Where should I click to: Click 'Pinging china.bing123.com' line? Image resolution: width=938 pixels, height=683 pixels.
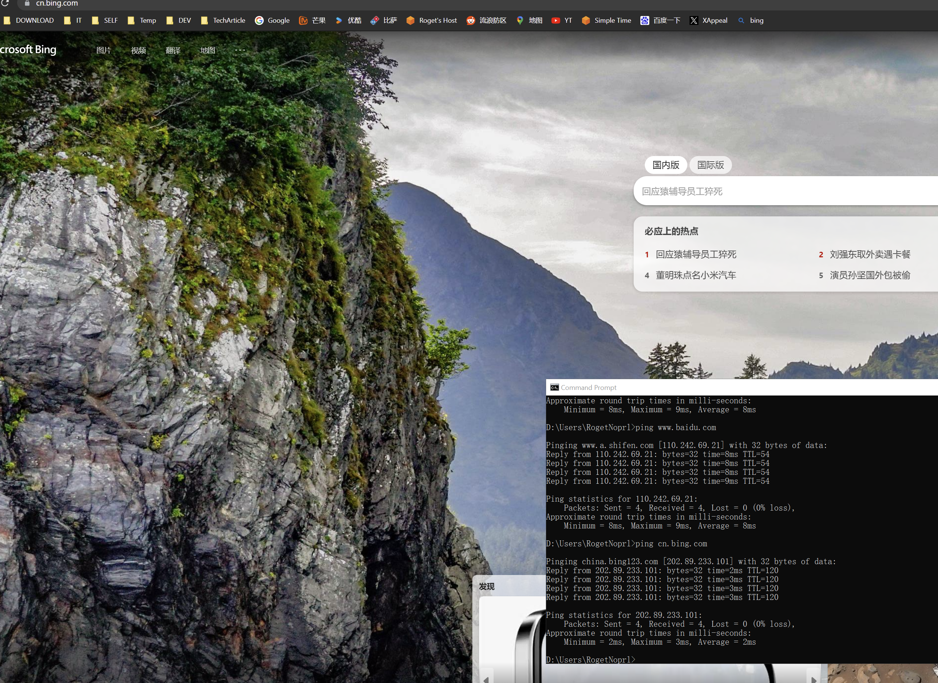tap(691, 562)
